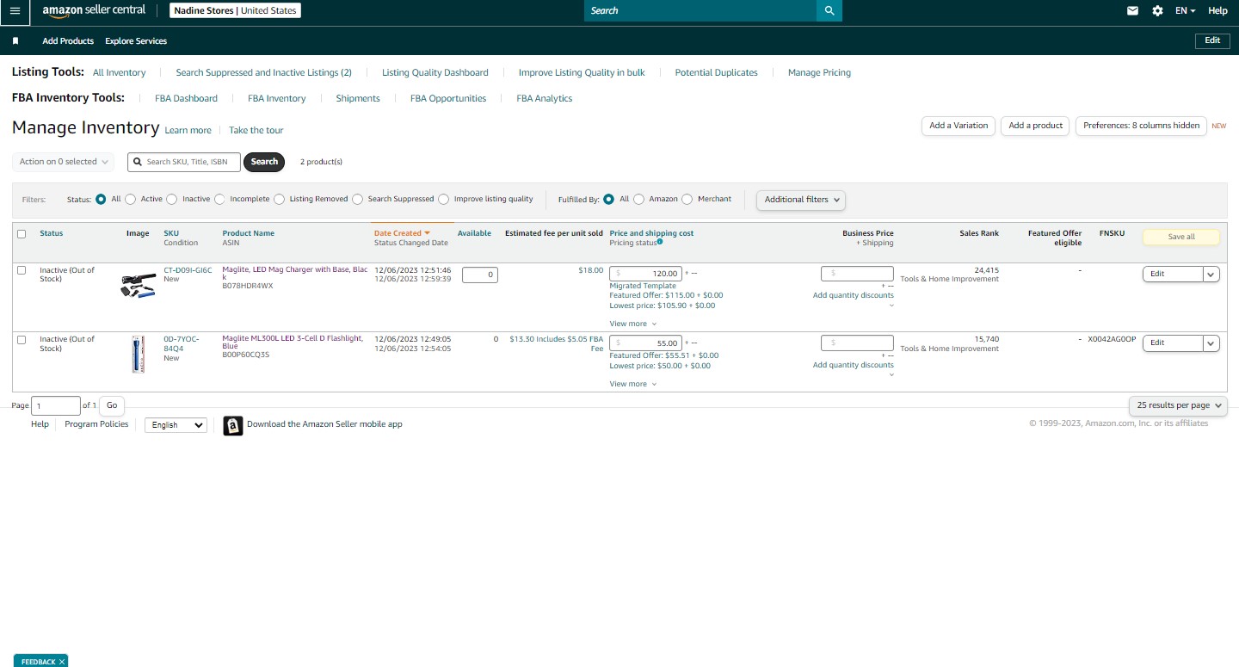The height and width of the screenshot is (667, 1239).
Task: Go to FBA Inventory
Action: click(x=277, y=99)
